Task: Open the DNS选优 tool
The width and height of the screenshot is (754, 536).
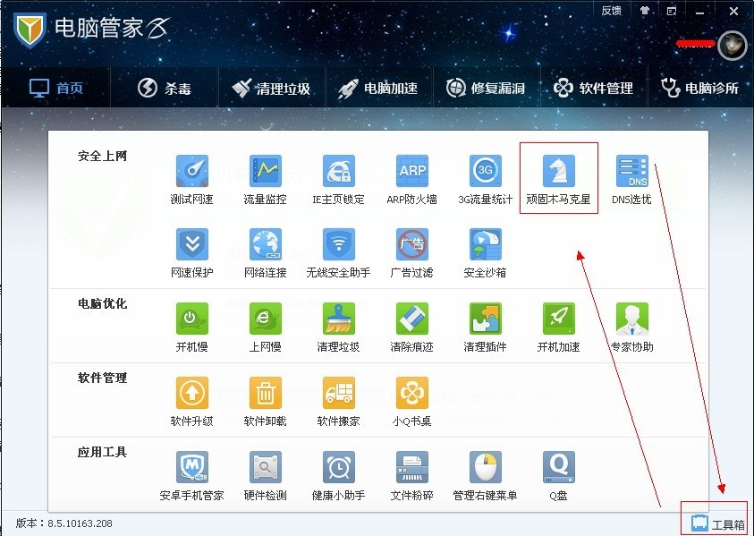Action: click(631, 180)
